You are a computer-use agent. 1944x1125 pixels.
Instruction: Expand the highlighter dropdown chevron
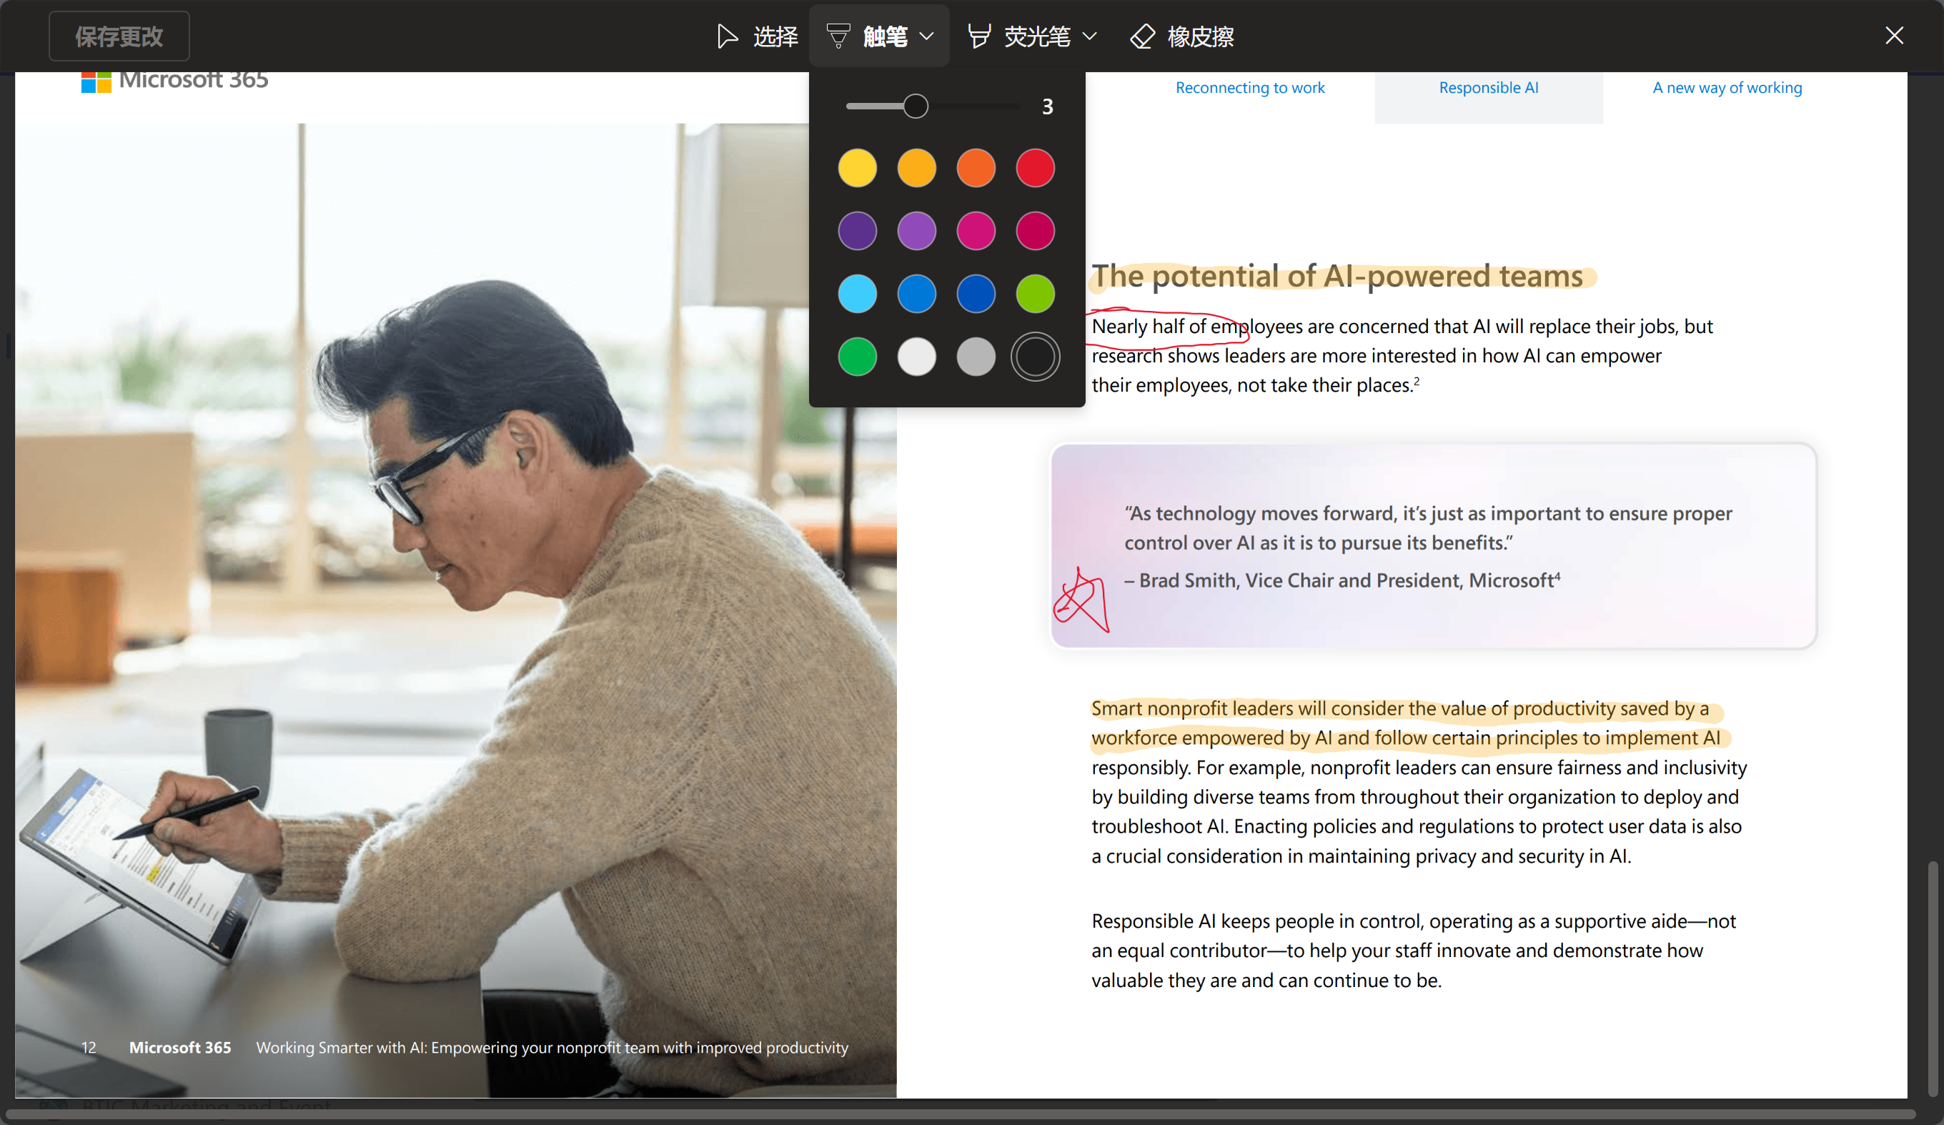coord(1089,36)
